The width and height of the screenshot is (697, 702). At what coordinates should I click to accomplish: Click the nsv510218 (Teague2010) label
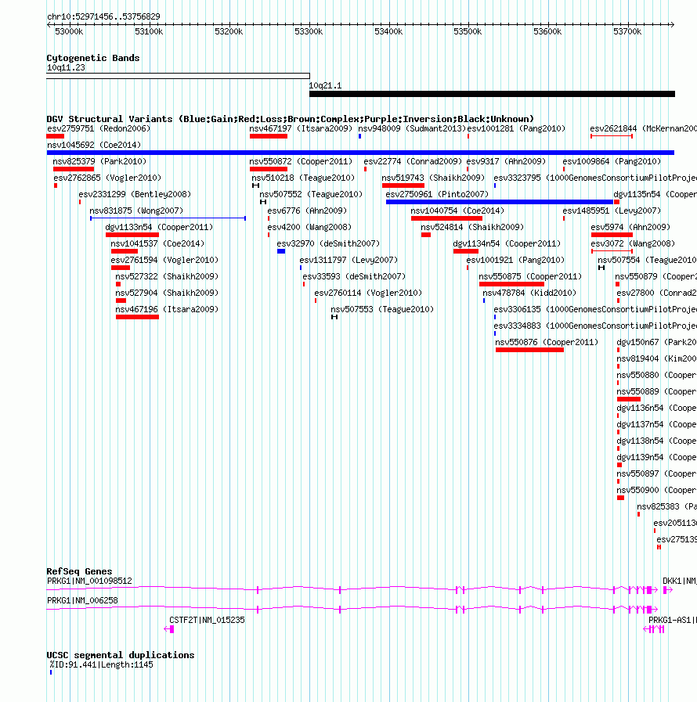tap(303, 178)
